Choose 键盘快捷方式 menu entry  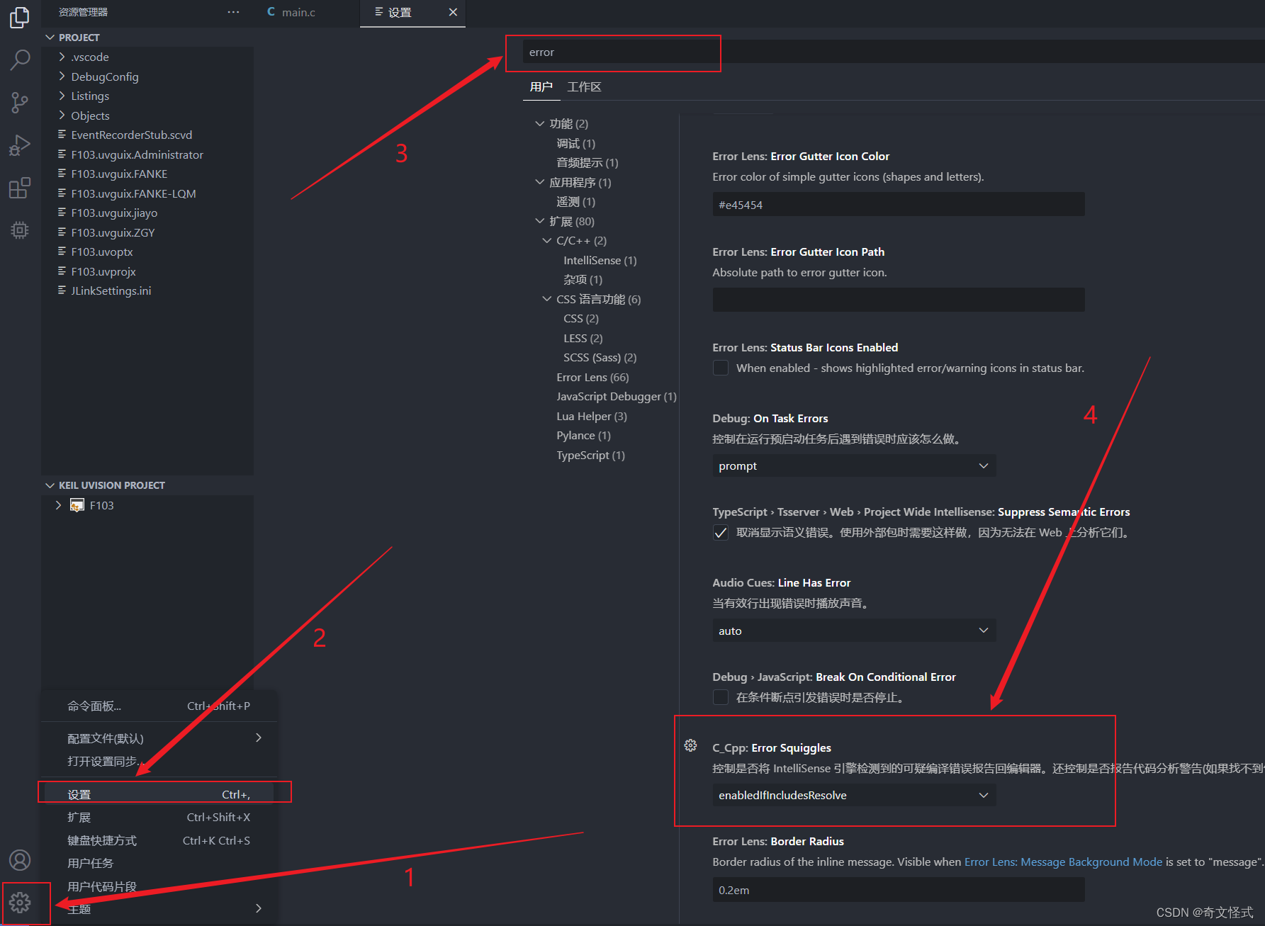159,840
